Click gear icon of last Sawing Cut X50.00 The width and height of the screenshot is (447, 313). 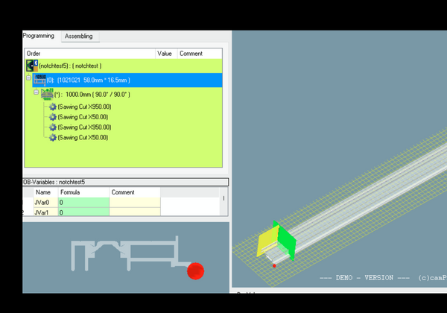click(52, 137)
